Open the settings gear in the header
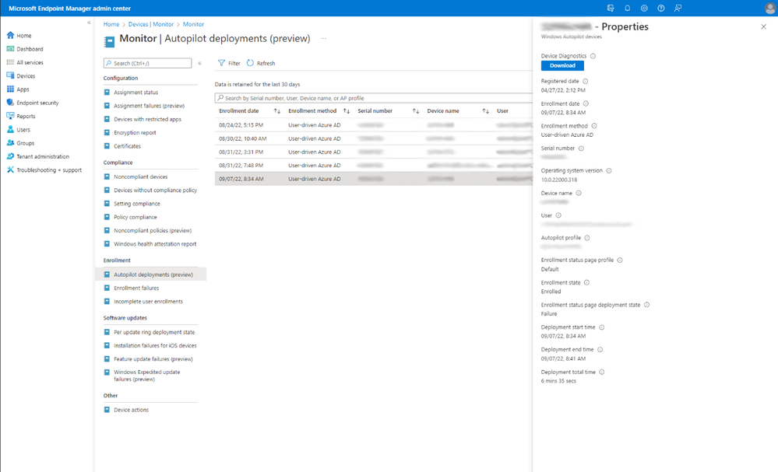The width and height of the screenshot is (778, 472). pyautogui.click(x=644, y=8)
